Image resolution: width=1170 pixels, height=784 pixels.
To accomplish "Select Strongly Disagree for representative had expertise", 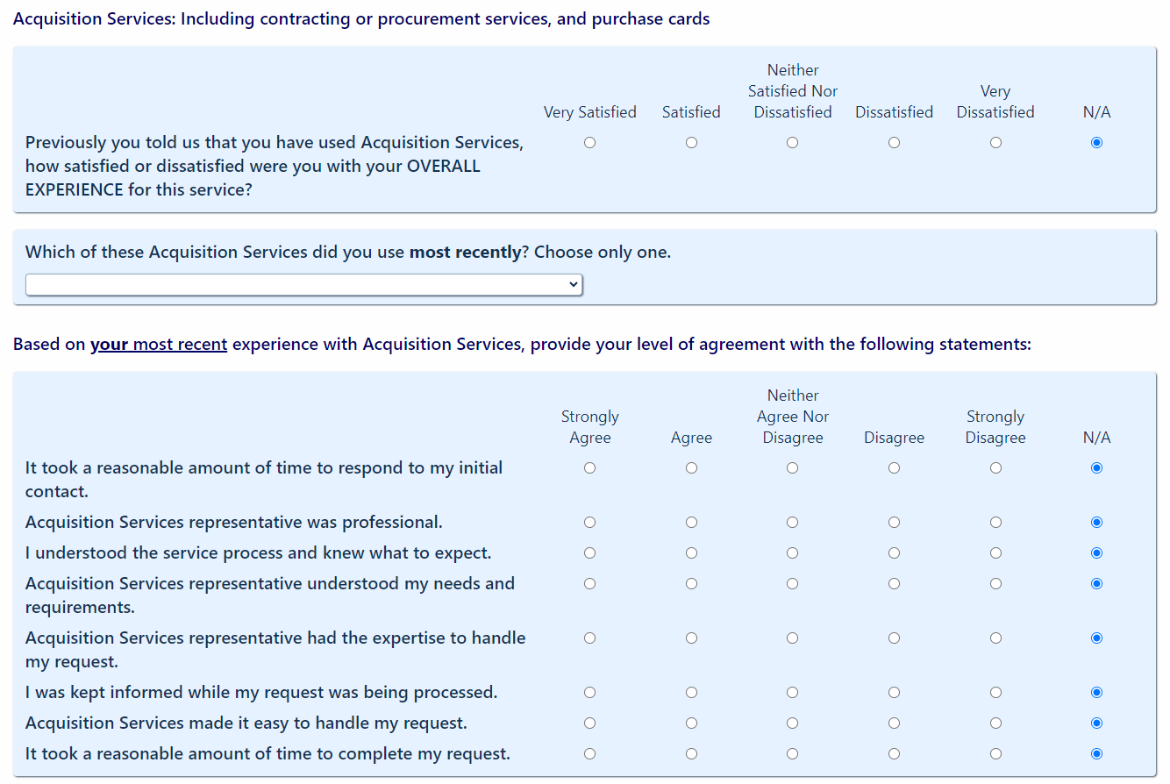I will 995,638.
